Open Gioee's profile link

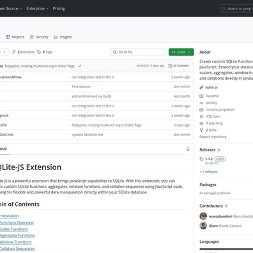213,226
